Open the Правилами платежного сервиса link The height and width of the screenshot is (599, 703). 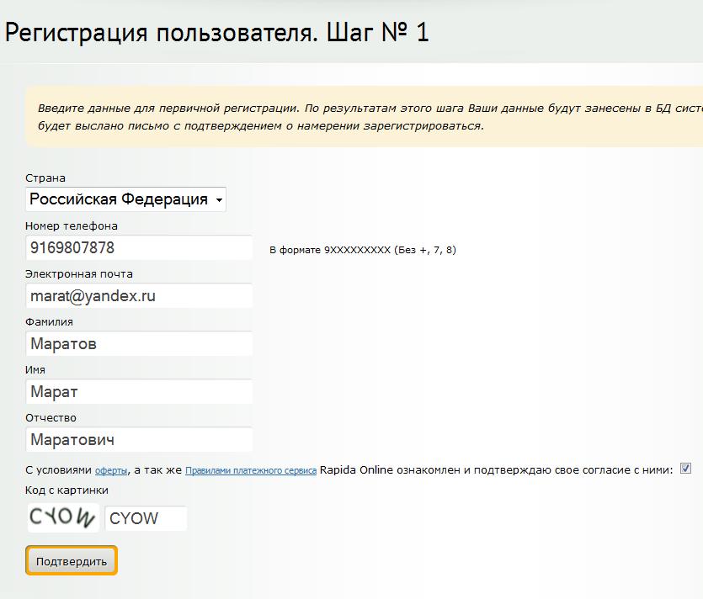click(x=251, y=470)
